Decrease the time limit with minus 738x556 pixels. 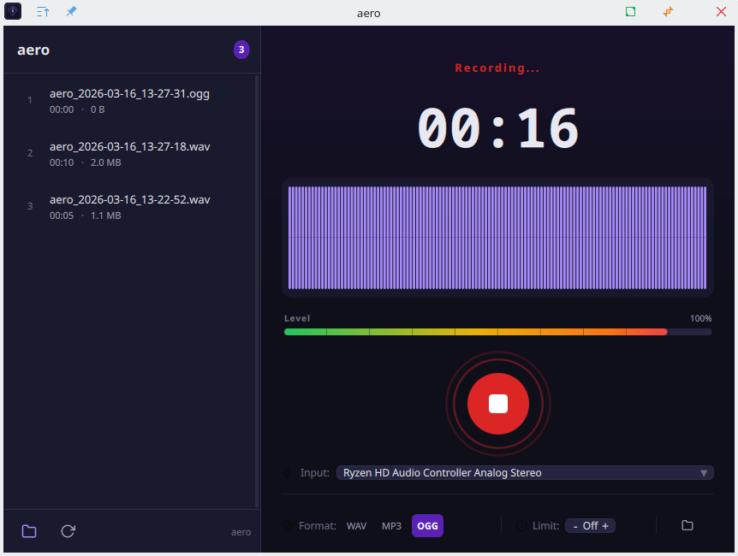[575, 526]
